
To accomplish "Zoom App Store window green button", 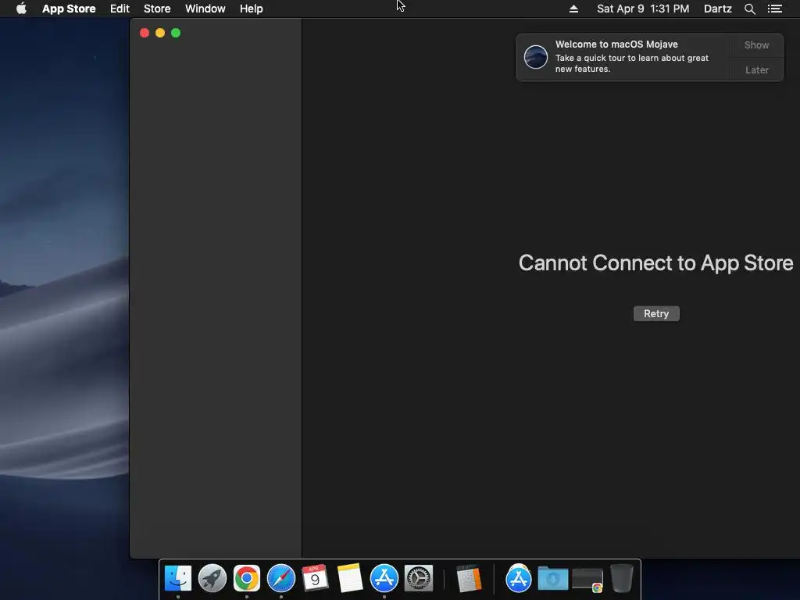I will click(176, 33).
